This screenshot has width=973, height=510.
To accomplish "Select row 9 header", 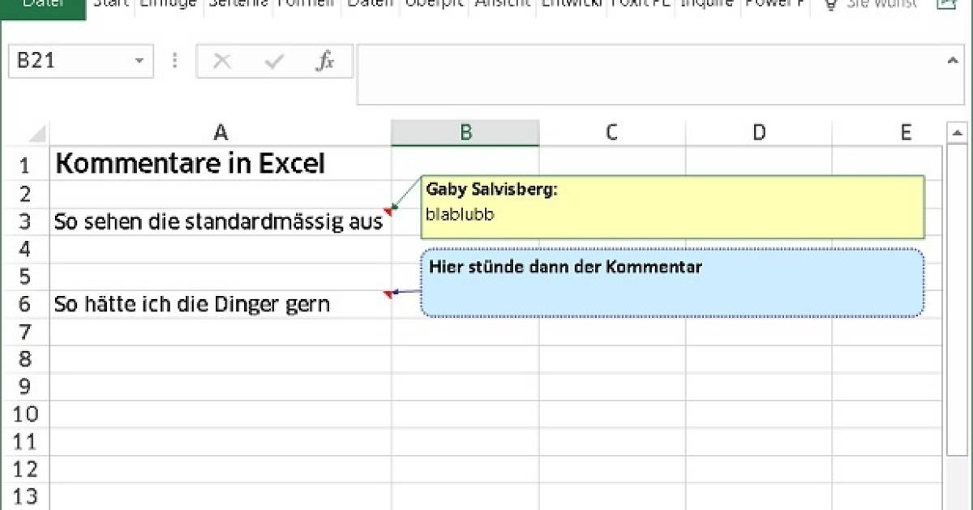I will 24,388.
